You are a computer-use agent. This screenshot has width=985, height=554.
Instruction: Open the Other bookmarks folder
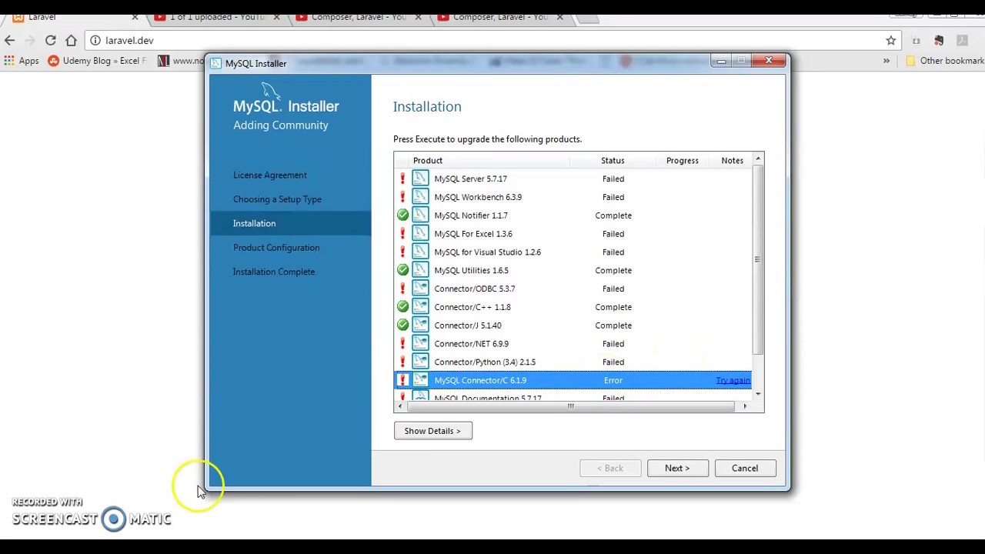point(945,61)
